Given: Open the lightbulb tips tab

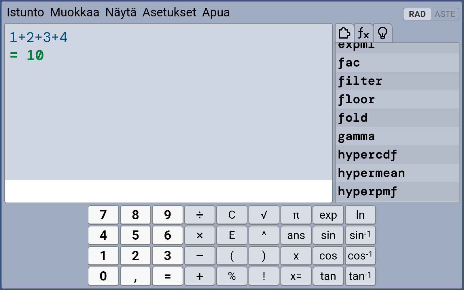Looking at the screenshot, I should point(382,33).
